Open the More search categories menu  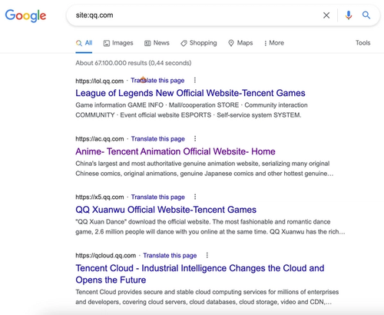(274, 43)
